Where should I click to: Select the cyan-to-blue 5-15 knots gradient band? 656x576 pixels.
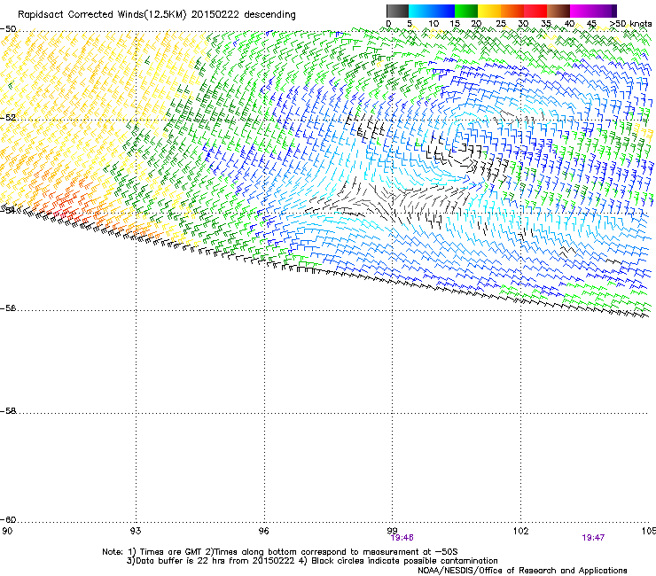(432, 11)
